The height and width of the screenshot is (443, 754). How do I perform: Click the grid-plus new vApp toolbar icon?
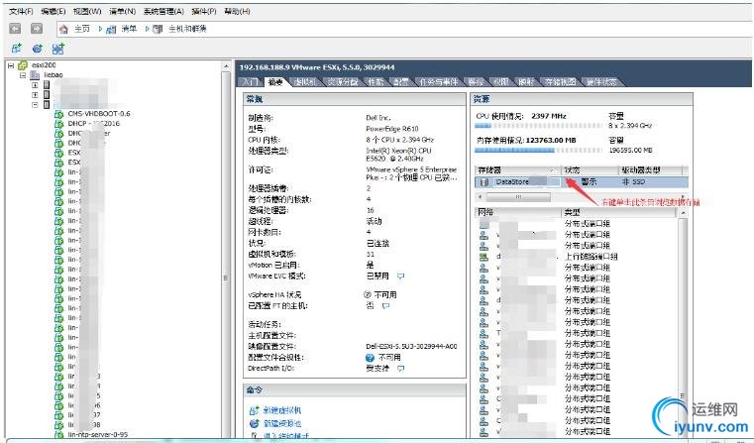pos(58,49)
